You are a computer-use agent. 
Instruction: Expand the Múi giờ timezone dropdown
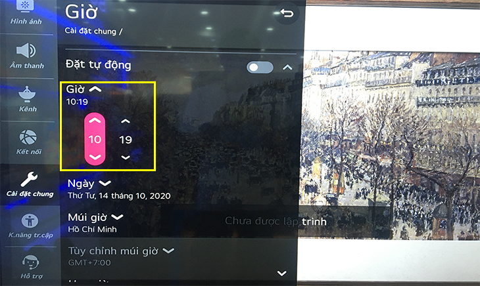117,217
